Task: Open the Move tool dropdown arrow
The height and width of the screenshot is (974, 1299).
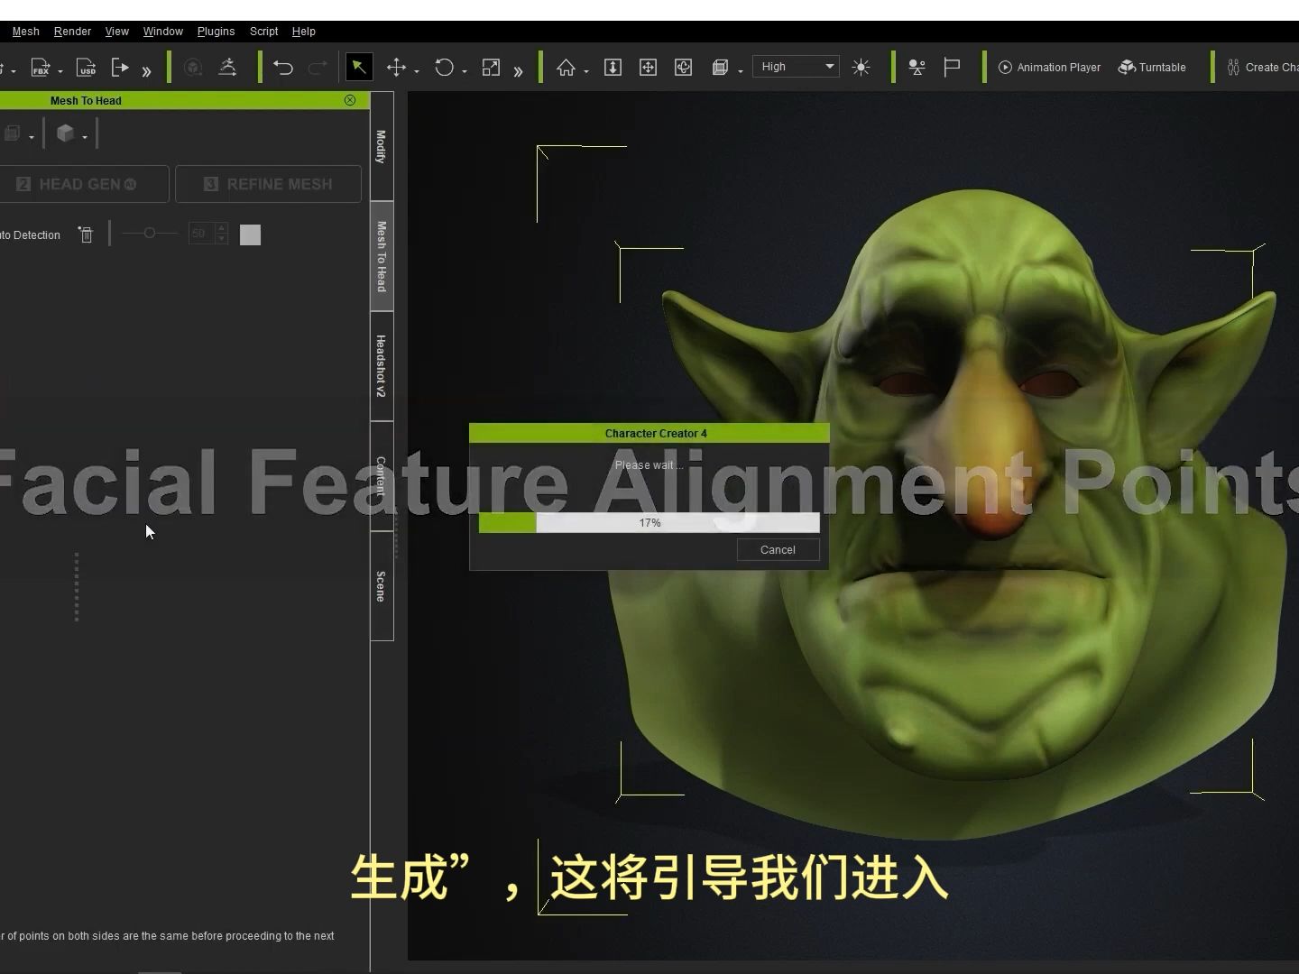Action: point(417,71)
